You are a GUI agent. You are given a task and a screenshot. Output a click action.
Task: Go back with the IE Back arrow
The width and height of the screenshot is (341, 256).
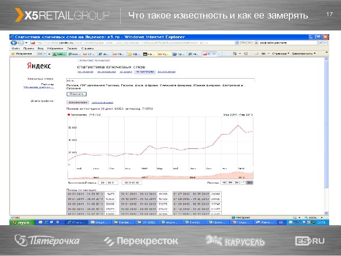coord(14,43)
